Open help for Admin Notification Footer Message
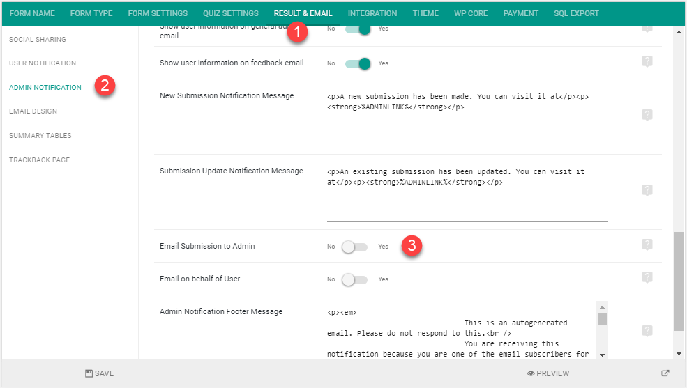This screenshot has width=687, height=388. [x=647, y=331]
